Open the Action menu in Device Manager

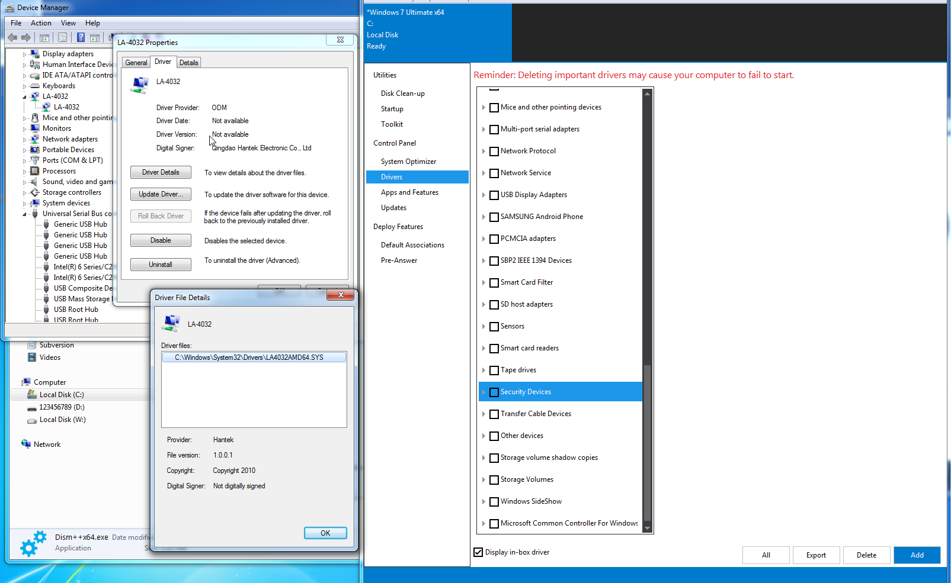(x=41, y=23)
